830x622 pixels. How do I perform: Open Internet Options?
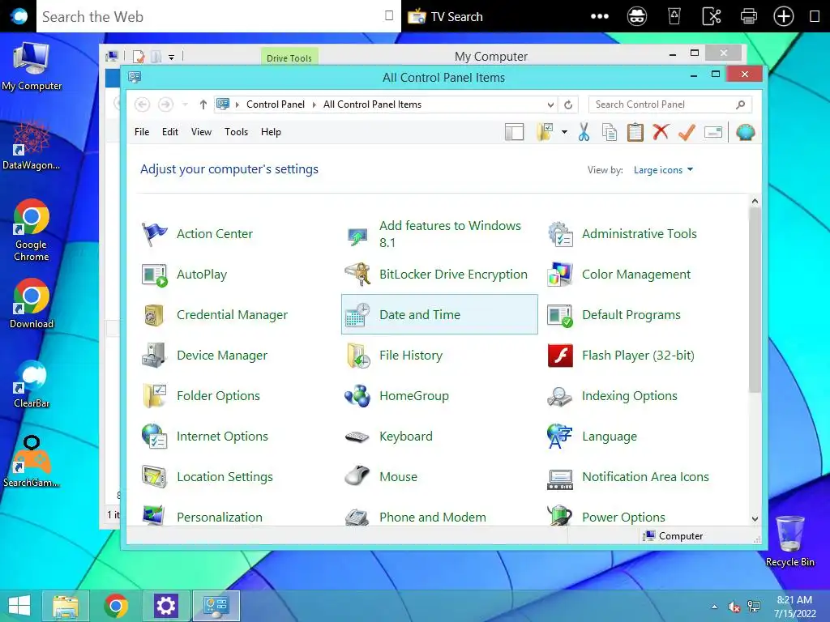[205, 437]
